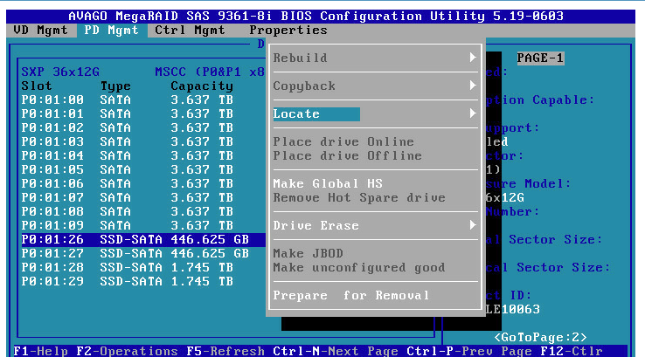Select drive row P0:01:07

coord(143,197)
